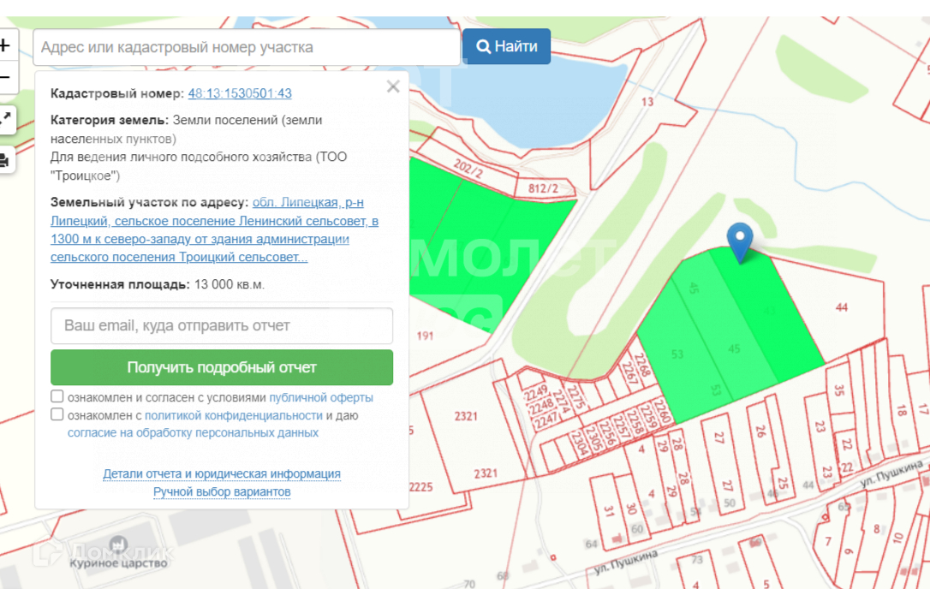The height and width of the screenshot is (589, 930).
Task: Open политикой конфиденциальности link
Action: click(234, 416)
